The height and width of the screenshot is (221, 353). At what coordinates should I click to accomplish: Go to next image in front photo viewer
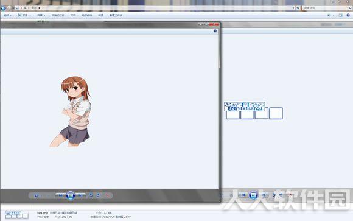pyautogui.click(x=80, y=195)
